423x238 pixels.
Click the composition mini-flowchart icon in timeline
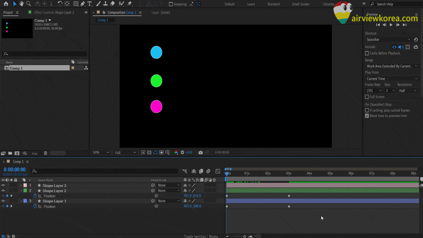click(x=185, y=171)
